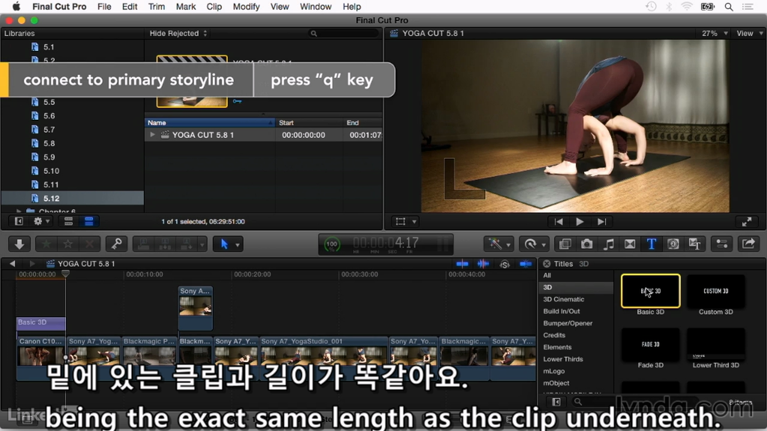The width and height of the screenshot is (767, 431).
Task: Open browser gear action menu
Action: coord(42,221)
